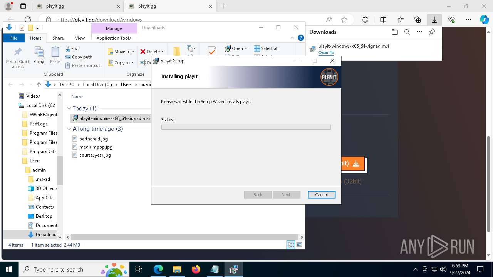Click Edge toolbar Downloads arrow icon
Viewport: 493px width, 277px height.
click(x=434, y=20)
